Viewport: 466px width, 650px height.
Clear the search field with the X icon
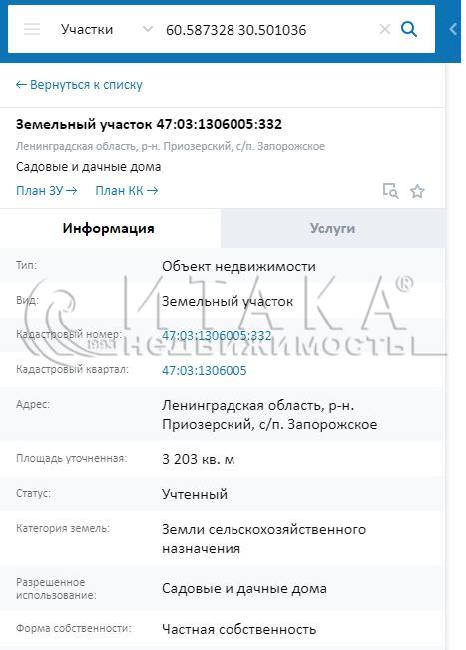point(385,29)
